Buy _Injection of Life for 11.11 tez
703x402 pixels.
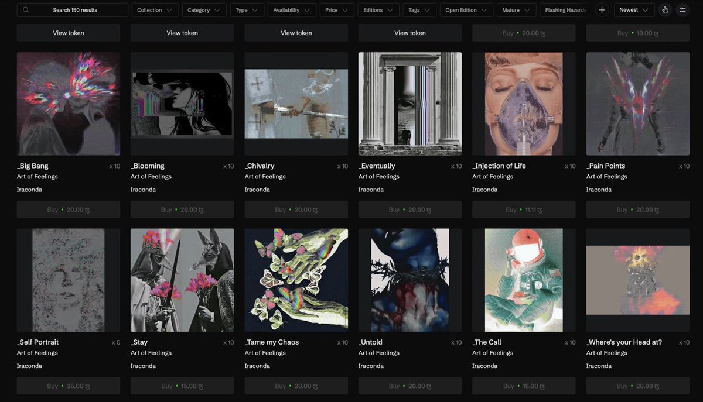click(524, 209)
